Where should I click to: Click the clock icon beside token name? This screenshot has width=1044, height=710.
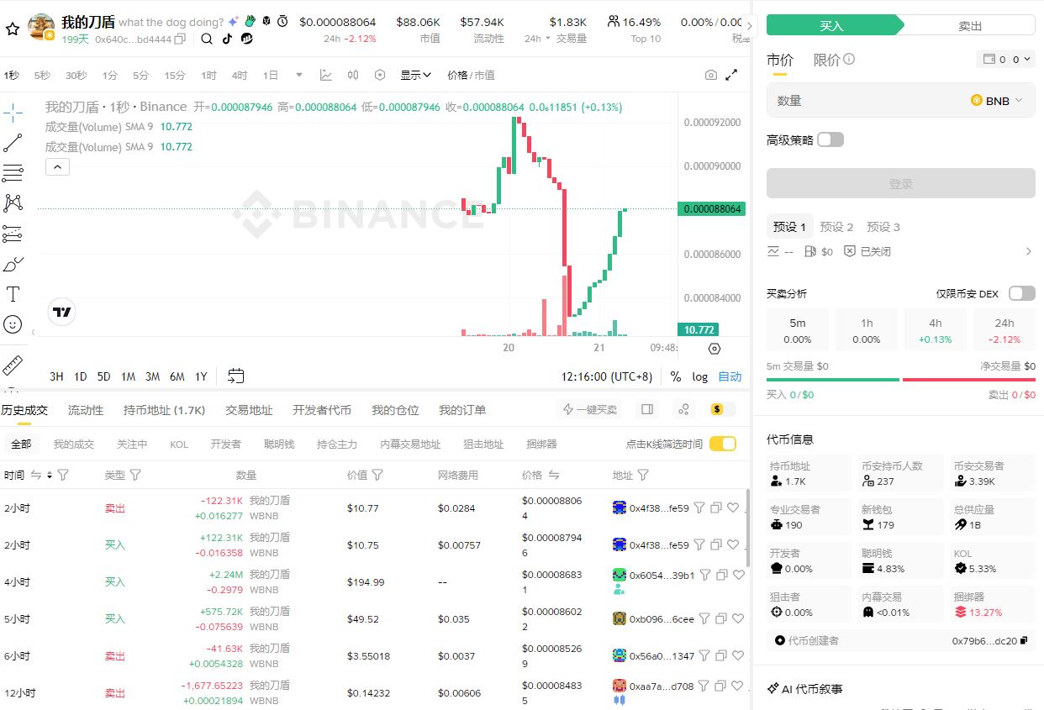pyautogui.click(x=282, y=21)
